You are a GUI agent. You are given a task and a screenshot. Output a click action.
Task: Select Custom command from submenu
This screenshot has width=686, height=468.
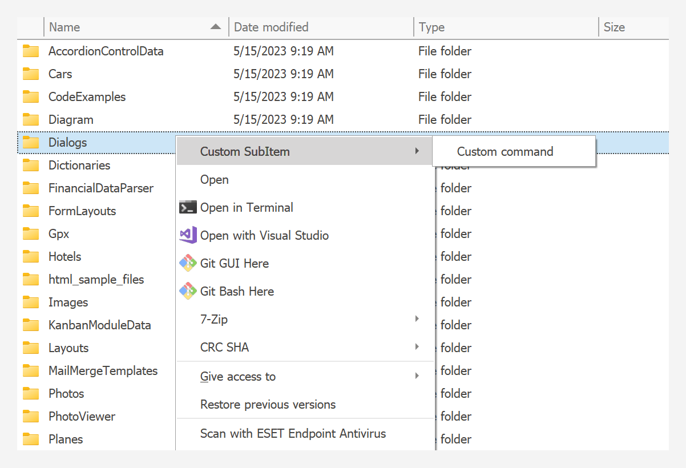point(505,151)
